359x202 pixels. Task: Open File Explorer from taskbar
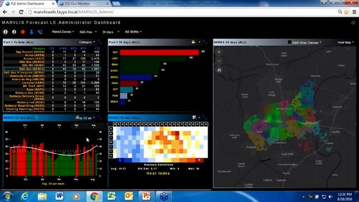coord(42,196)
